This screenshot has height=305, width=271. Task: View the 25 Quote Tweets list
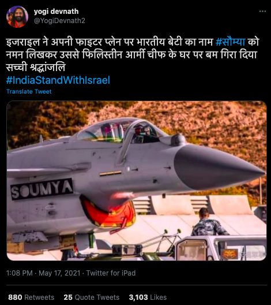point(92,297)
